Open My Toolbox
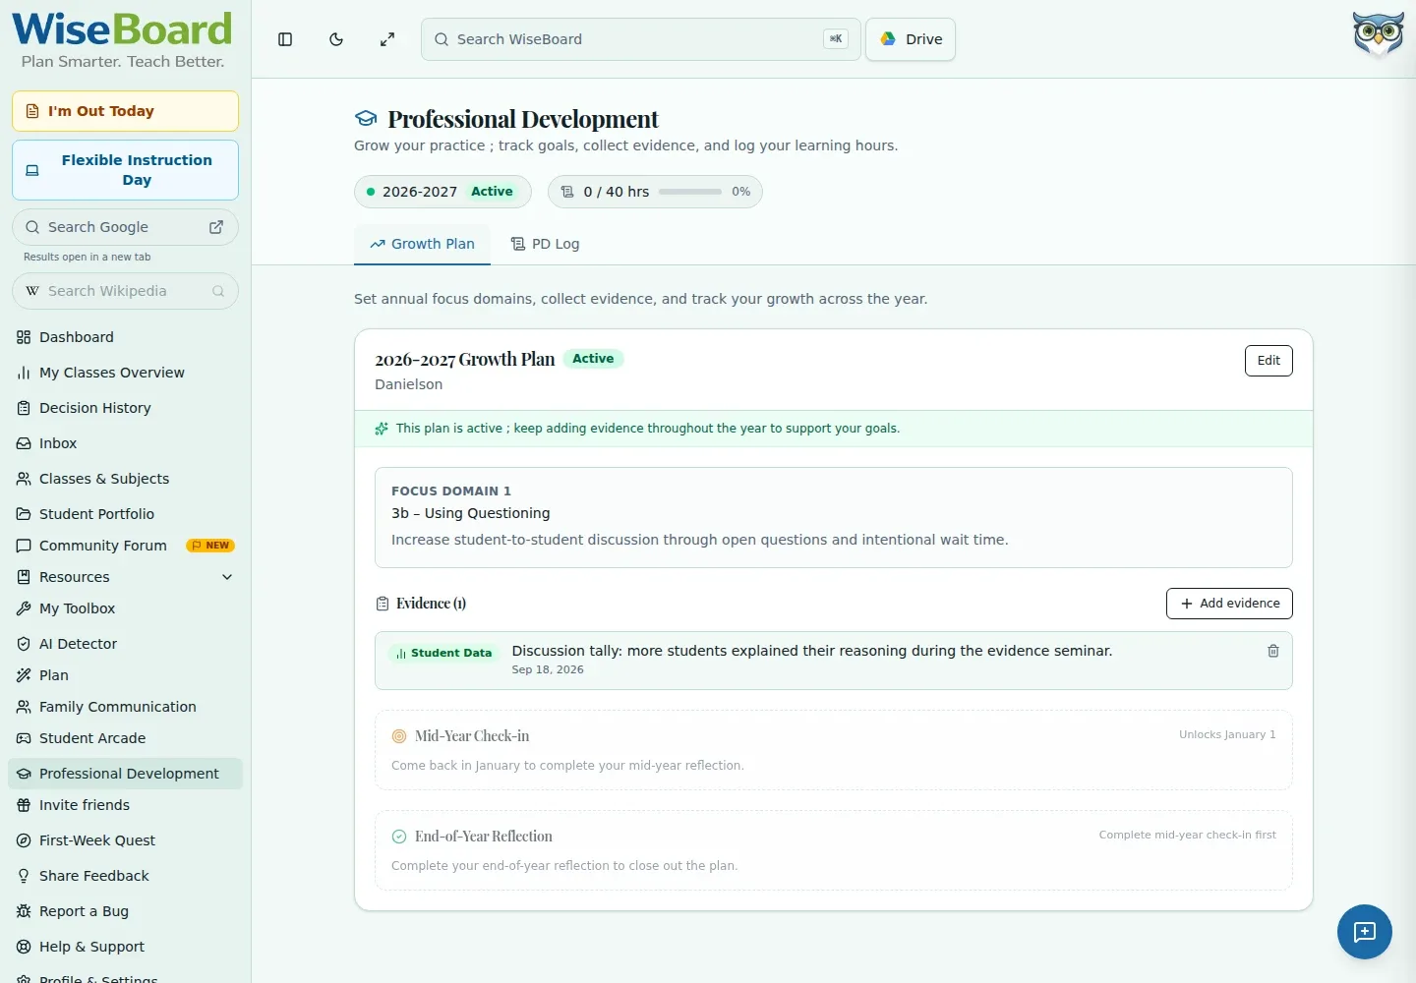 point(125,608)
